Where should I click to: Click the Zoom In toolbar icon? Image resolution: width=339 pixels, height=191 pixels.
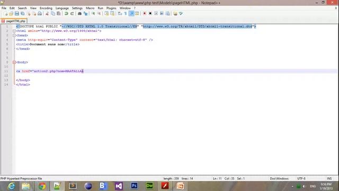[x=93, y=14]
